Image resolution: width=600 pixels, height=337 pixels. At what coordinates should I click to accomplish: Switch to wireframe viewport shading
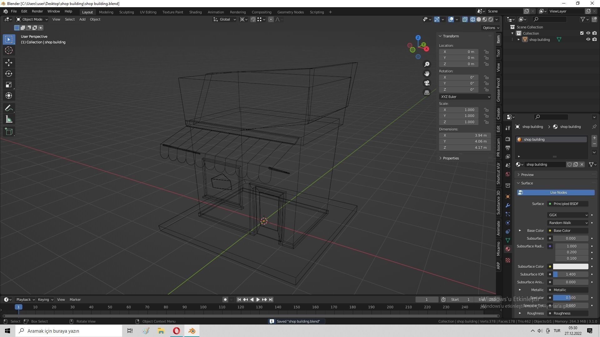[473, 19]
